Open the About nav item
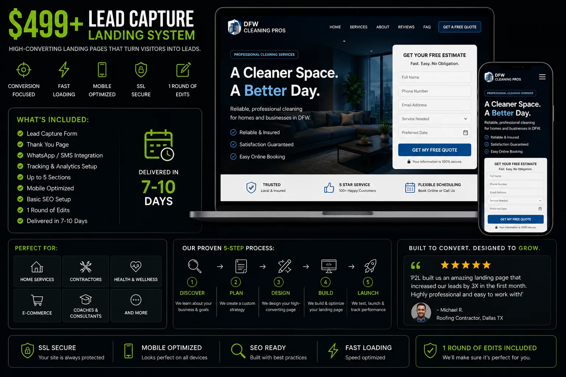Image resolution: width=566 pixels, height=377 pixels. pyautogui.click(x=382, y=27)
